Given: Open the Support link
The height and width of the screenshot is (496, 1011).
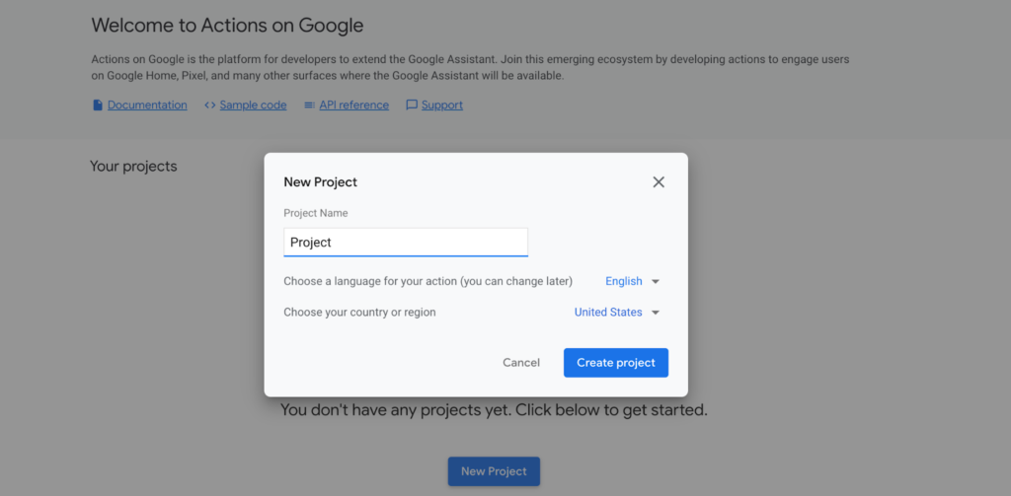Looking at the screenshot, I should click(x=442, y=105).
